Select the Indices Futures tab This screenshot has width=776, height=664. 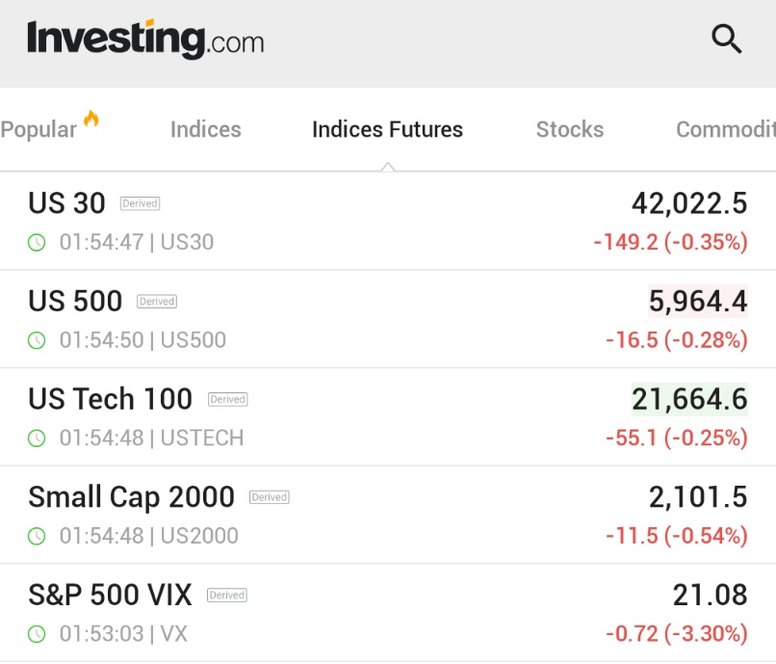tap(387, 130)
